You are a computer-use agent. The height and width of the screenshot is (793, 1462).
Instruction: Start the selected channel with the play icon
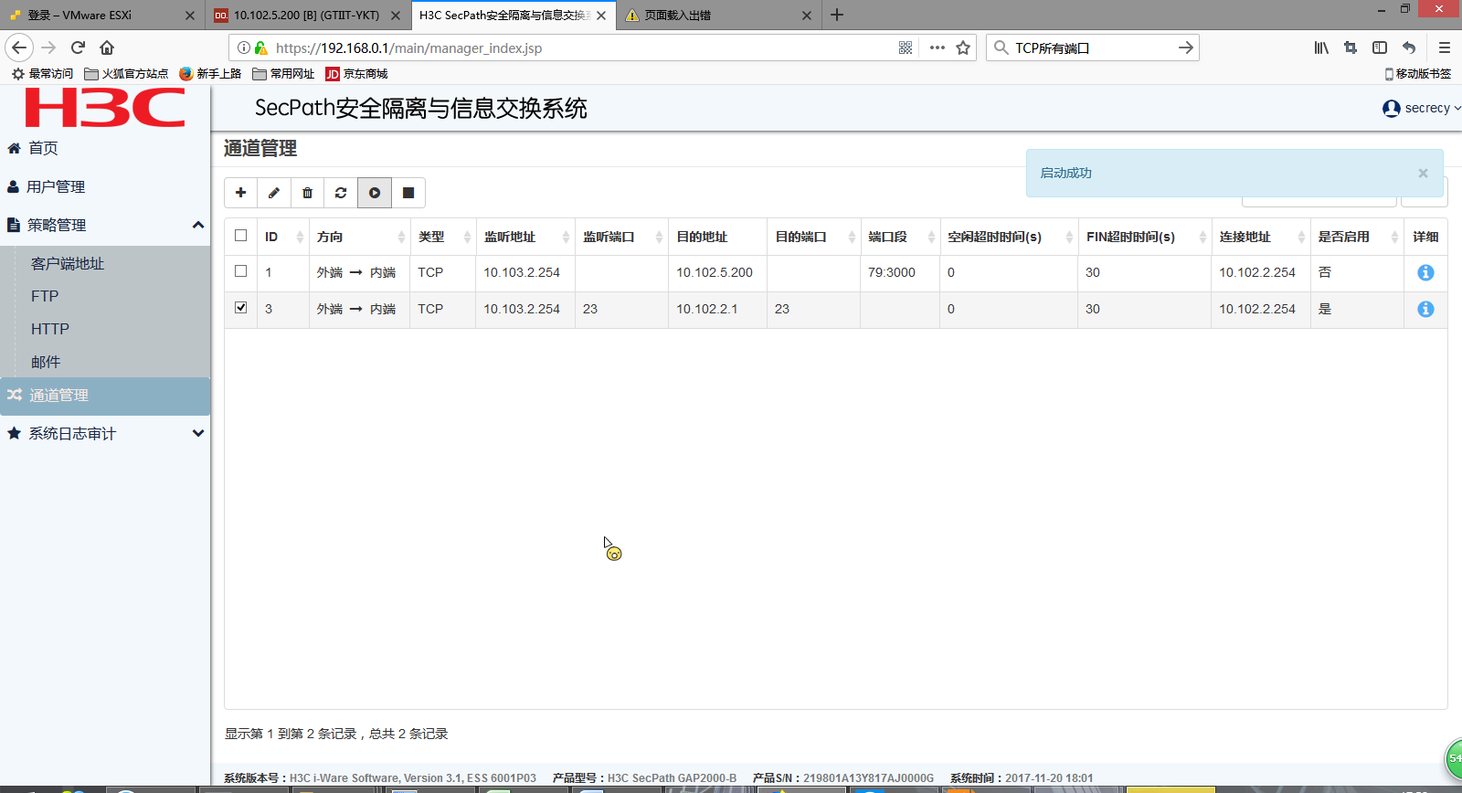[x=375, y=193]
